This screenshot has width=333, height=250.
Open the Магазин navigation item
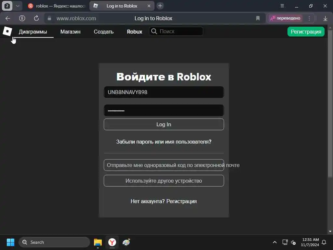[x=70, y=32]
